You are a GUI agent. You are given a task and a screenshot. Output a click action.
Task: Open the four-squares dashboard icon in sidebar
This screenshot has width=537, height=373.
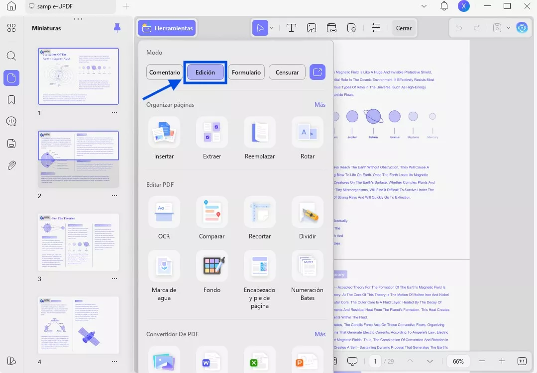pyautogui.click(x=11, y=28)
